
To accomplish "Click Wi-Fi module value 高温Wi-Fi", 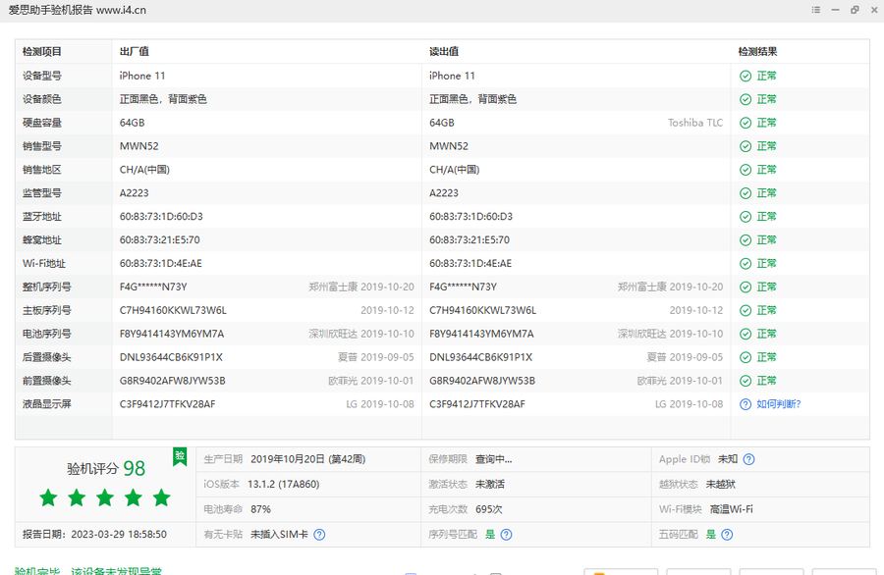I will 731,509.
